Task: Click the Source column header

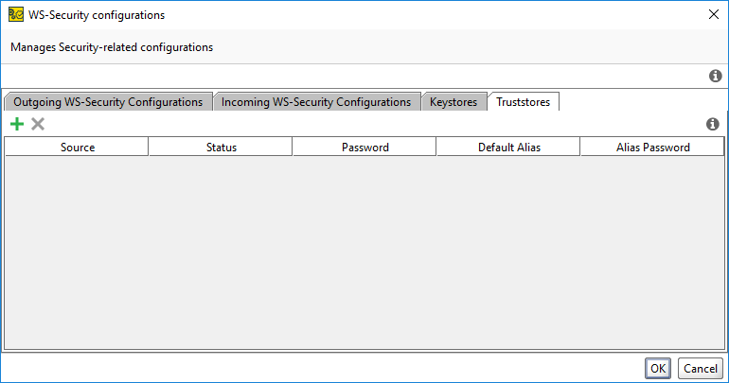Action: [77, 147]
